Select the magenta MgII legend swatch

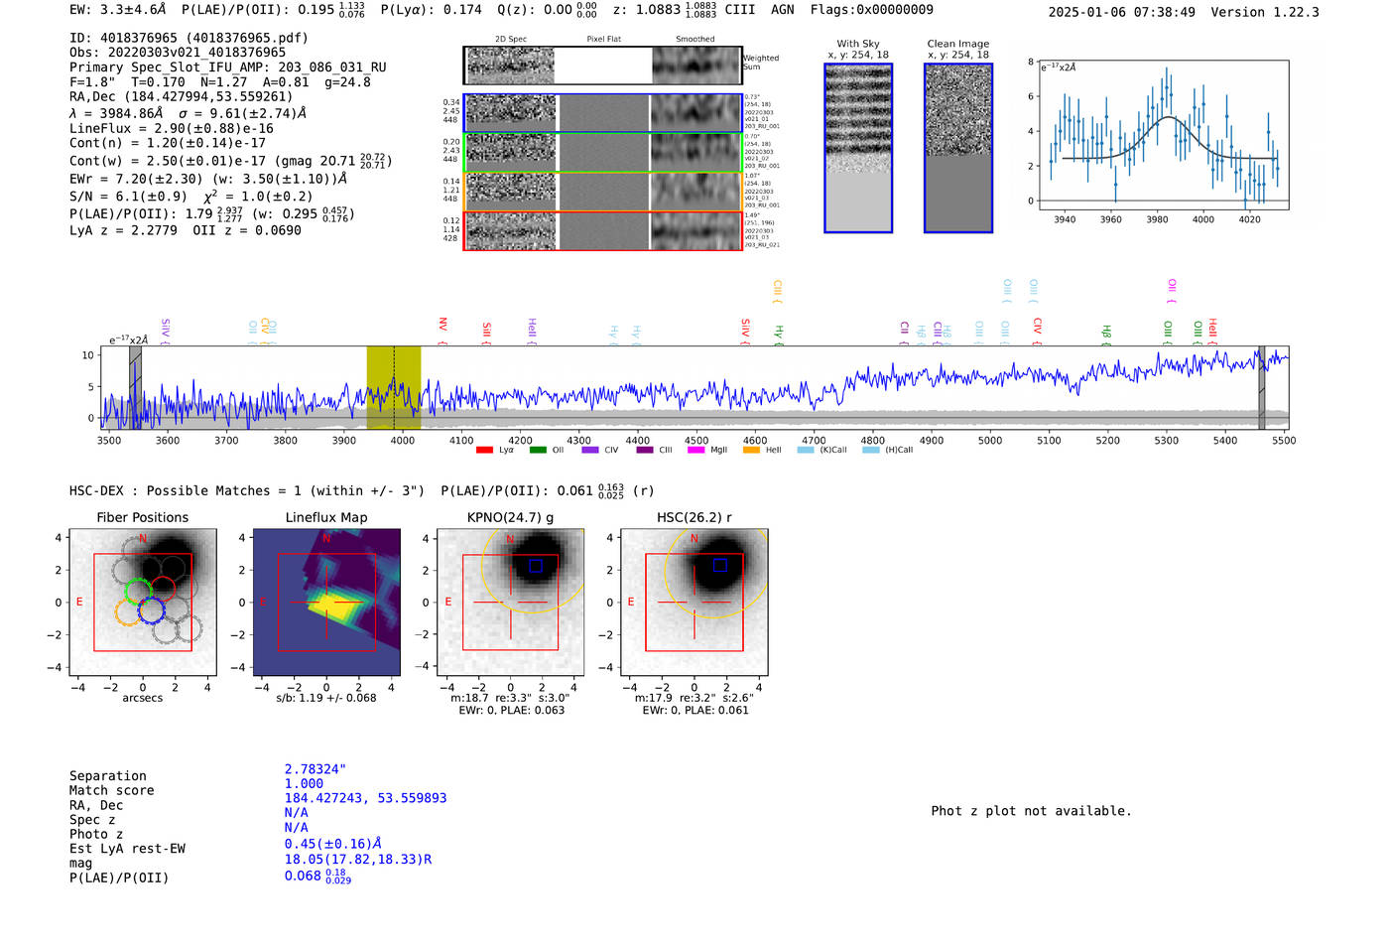click(x=694, y=450)
